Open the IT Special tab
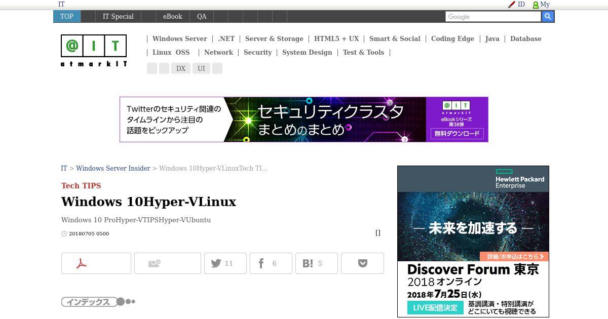 pyautogui.click(x=118, y=16)
